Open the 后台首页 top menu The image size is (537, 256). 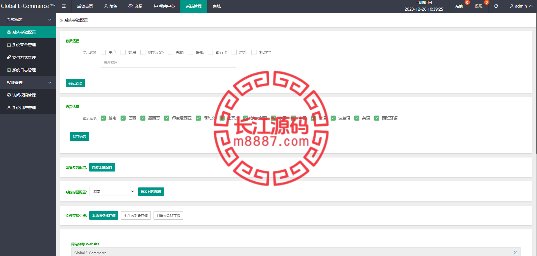click(x=85, y=6)
